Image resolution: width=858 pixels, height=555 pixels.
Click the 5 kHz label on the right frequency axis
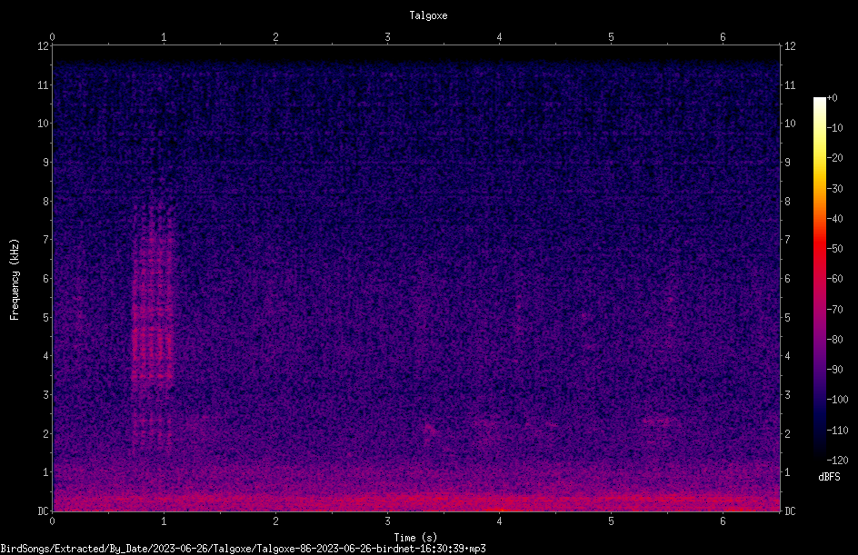point(787,317)
